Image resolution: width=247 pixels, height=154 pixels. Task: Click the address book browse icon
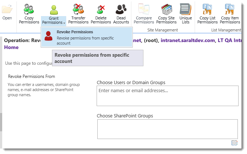pyautogui.click(x=235, y=143)
